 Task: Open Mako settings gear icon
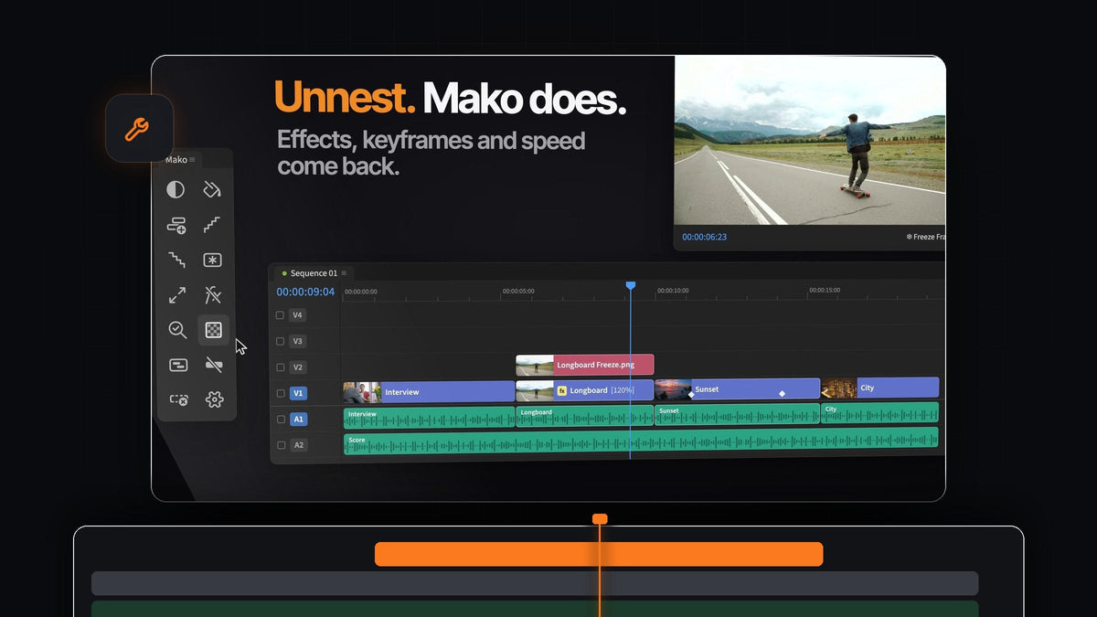[215, 399]
